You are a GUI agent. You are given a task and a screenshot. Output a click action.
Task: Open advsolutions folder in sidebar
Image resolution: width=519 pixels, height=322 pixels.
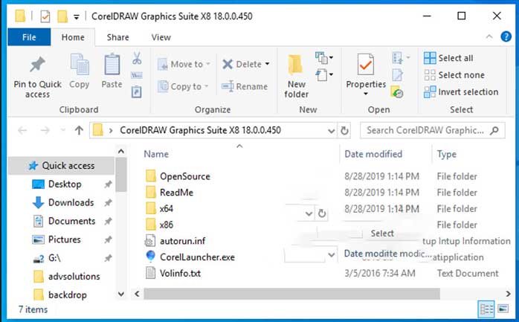tap(74, 277)
